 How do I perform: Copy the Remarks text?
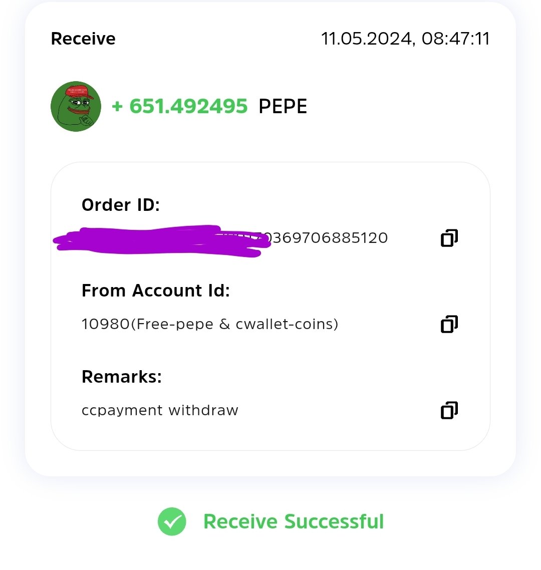[449, 410]
